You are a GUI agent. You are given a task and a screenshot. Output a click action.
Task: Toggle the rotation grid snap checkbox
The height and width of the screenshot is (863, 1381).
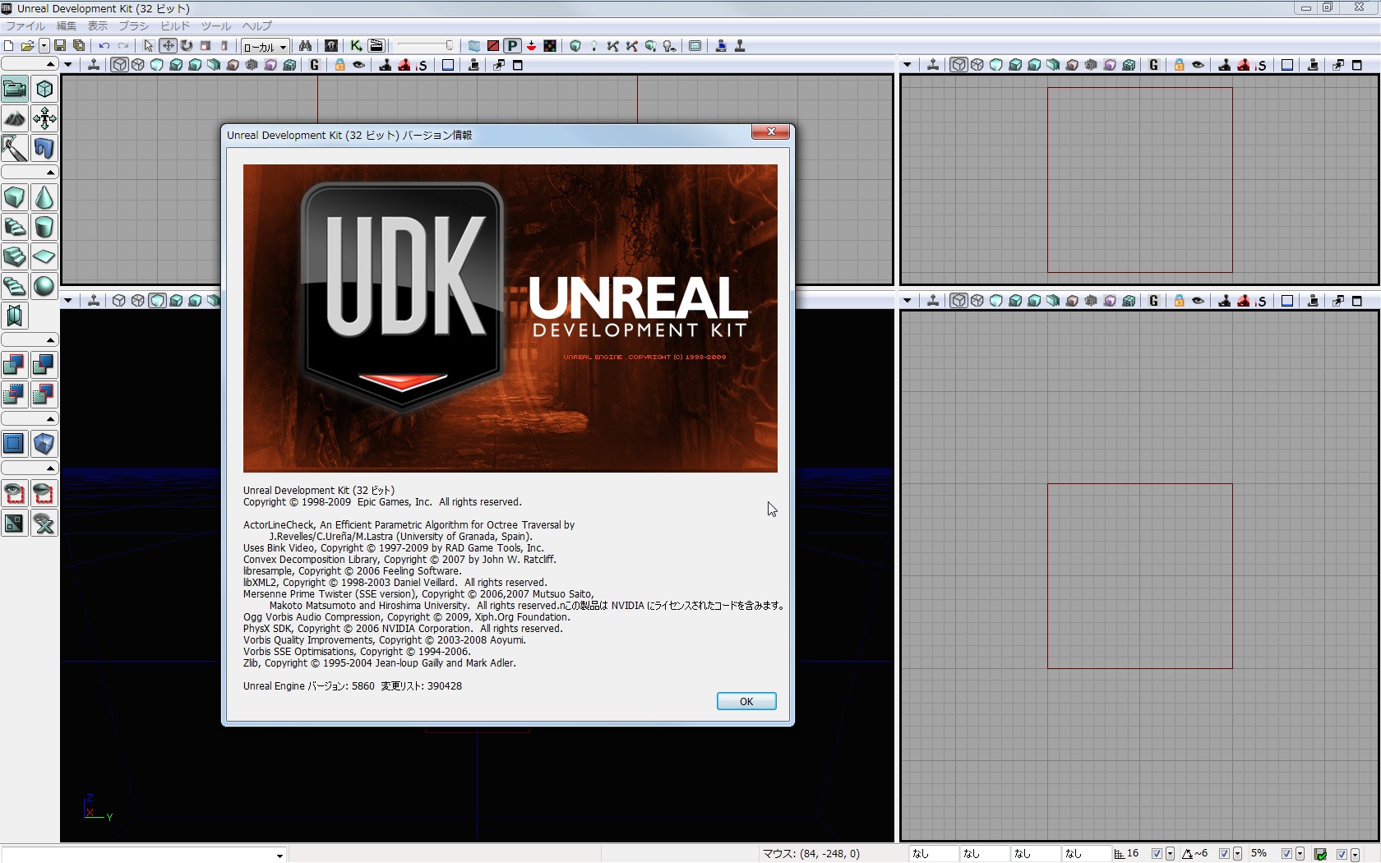click(x=1224, y=854)
